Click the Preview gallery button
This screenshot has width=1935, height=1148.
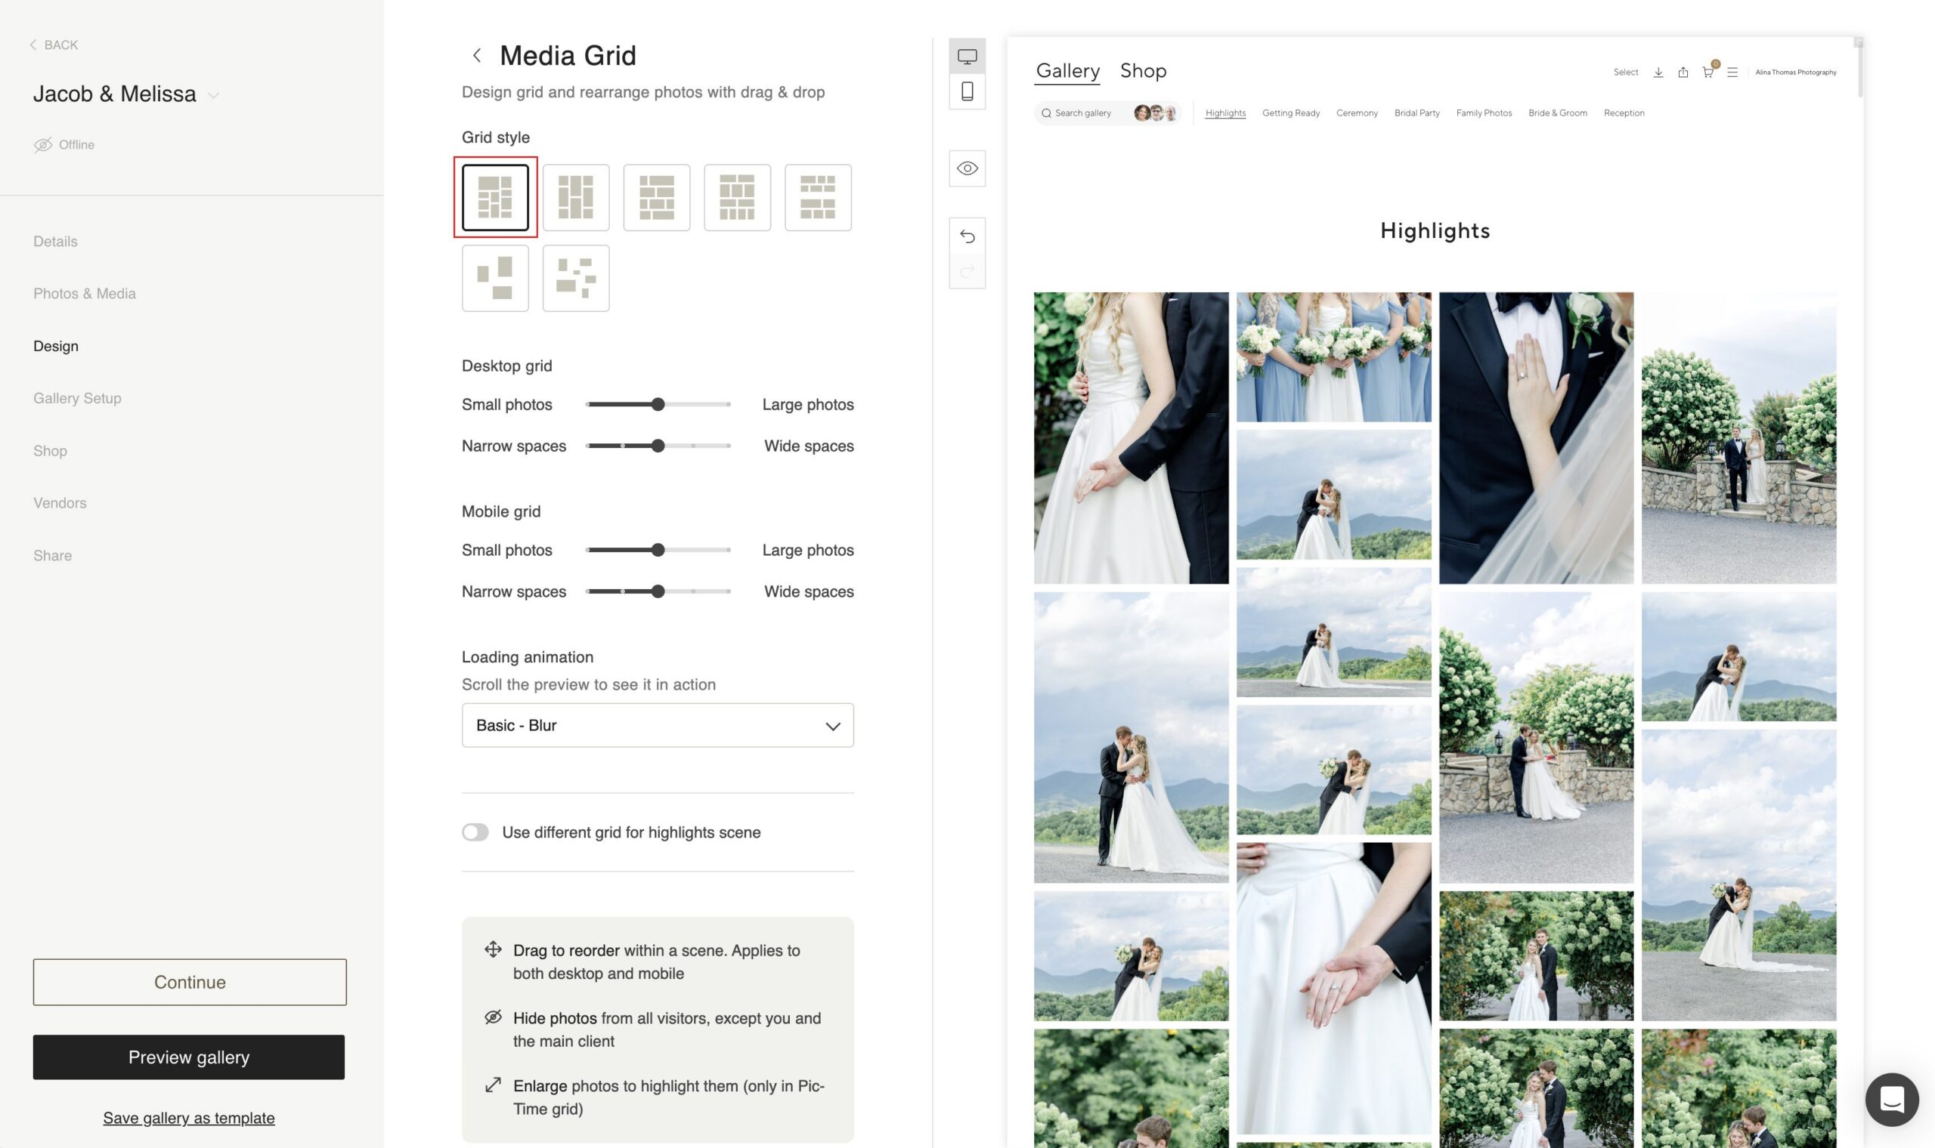point(189,1057)
